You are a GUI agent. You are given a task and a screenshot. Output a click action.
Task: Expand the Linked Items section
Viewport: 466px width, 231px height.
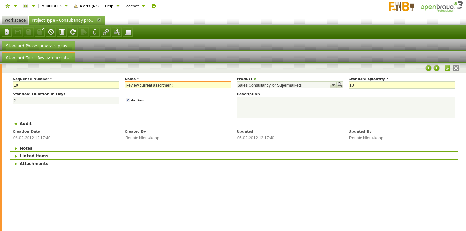[x=34, y=156]
